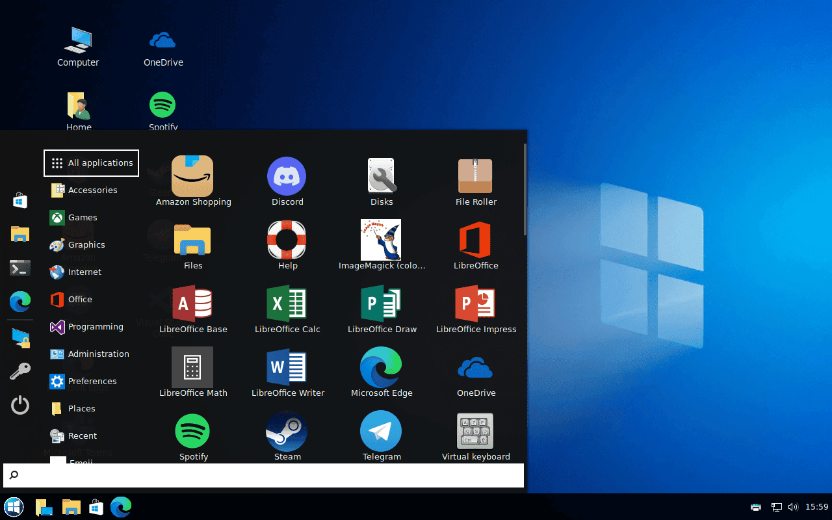Open the file manager in the menu sidebar

point(20,234)
